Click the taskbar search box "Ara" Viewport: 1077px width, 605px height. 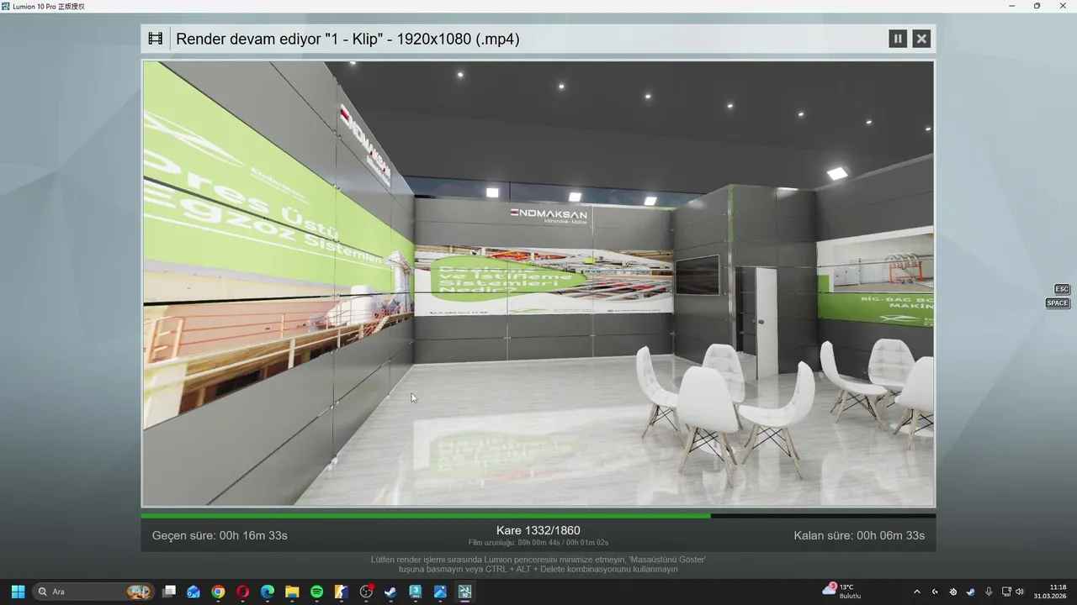point(93,592)
